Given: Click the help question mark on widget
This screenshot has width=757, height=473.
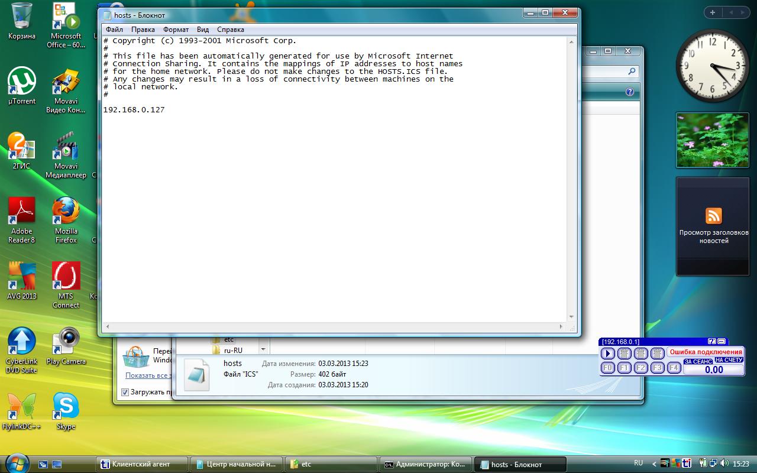Looking at the screenshot, I should coord(712,342).
